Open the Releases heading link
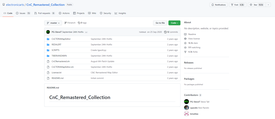 coord(189,63)
